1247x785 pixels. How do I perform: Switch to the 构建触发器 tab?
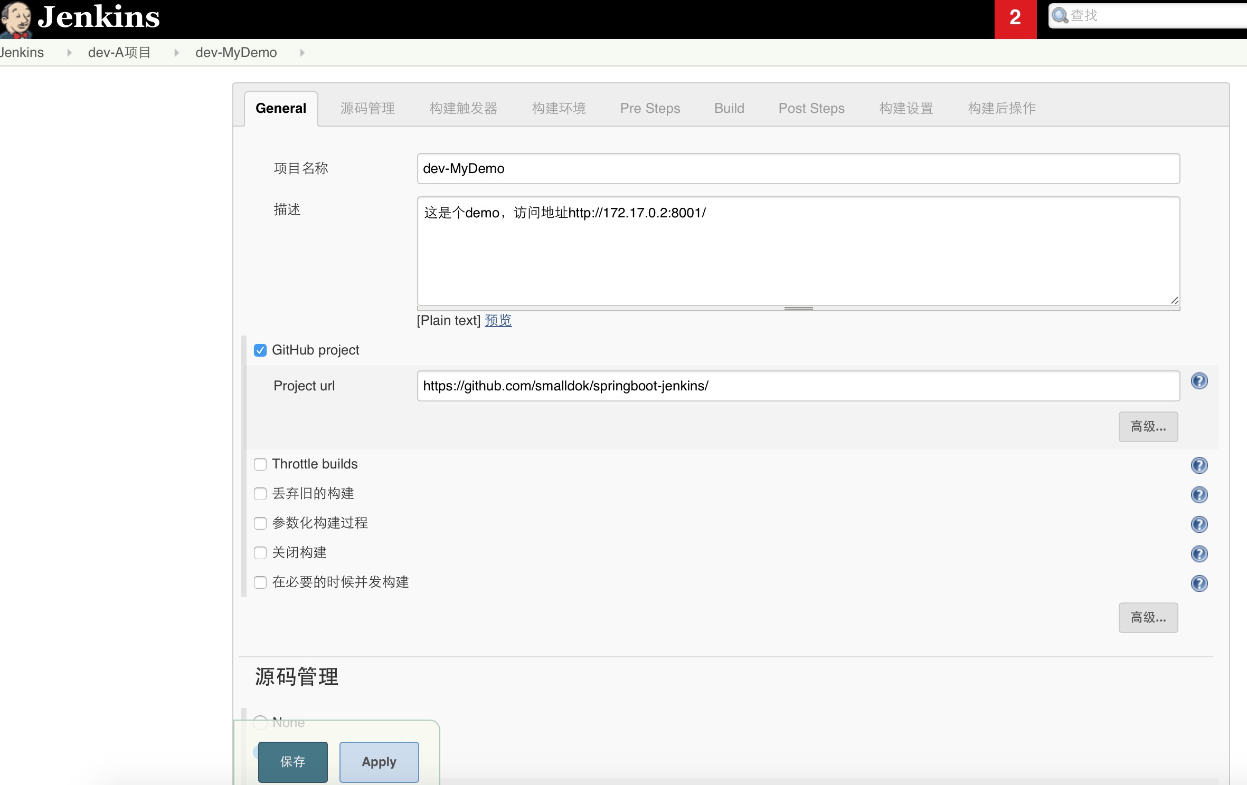click(463, 108)
